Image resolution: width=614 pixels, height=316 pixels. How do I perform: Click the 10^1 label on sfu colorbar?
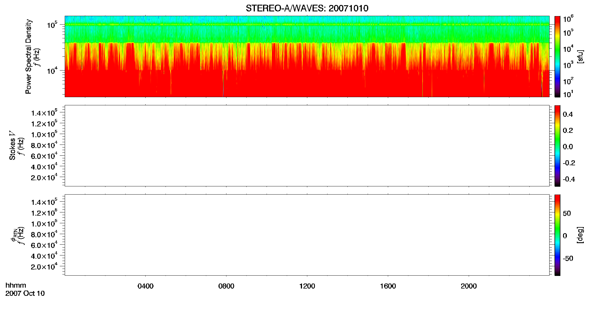(x=568, y=94)
